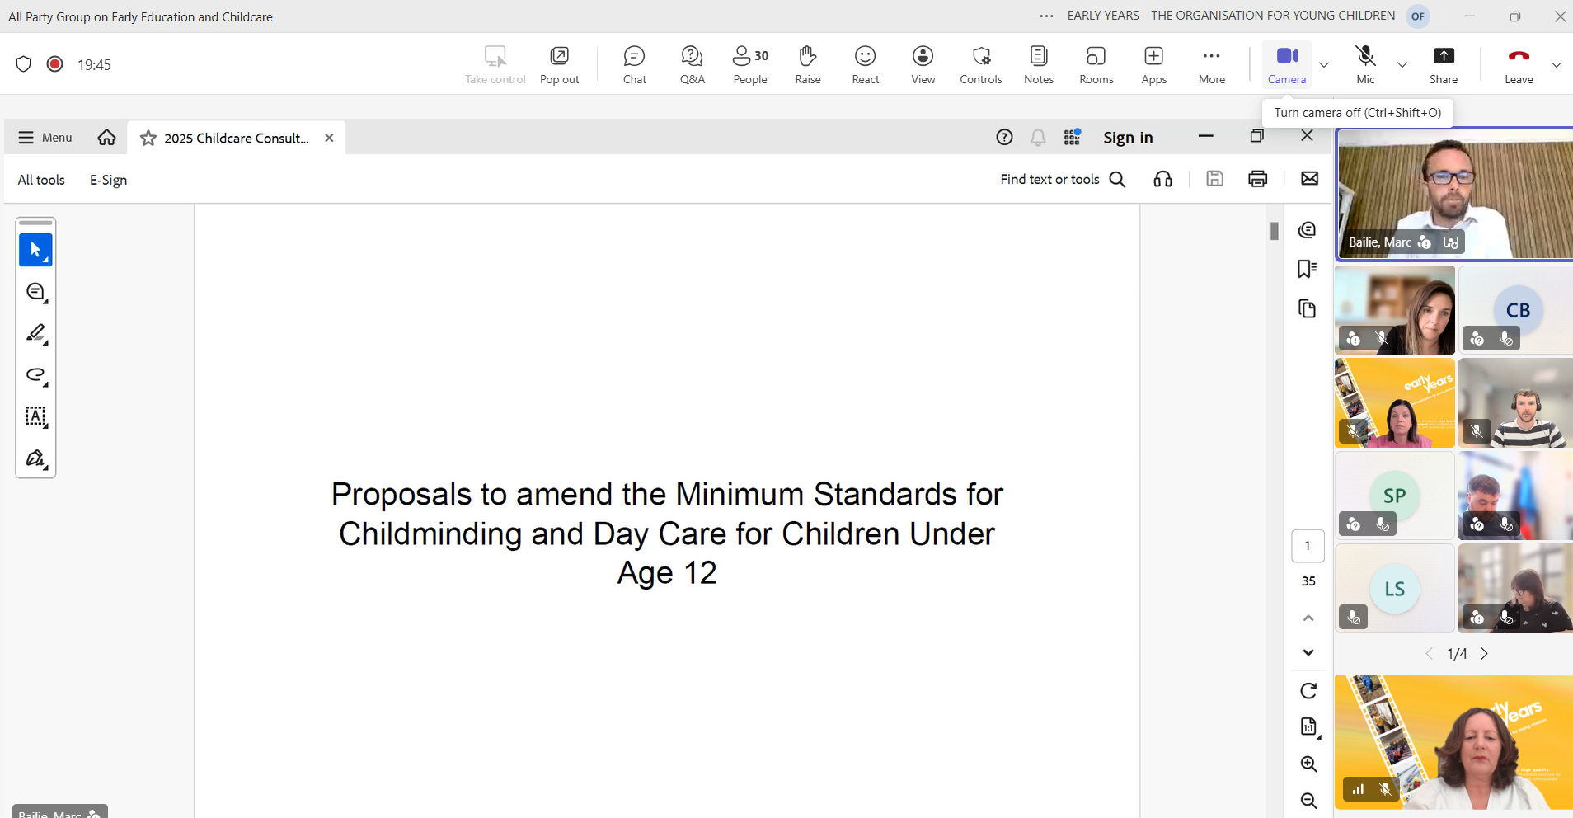Turn the camera off

(1287, 65)
